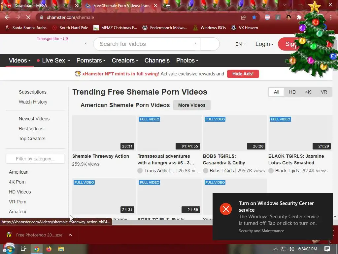
Task: Click the page scrollbar down arrow
Action: pyautogui.click(x=335, y=216)
